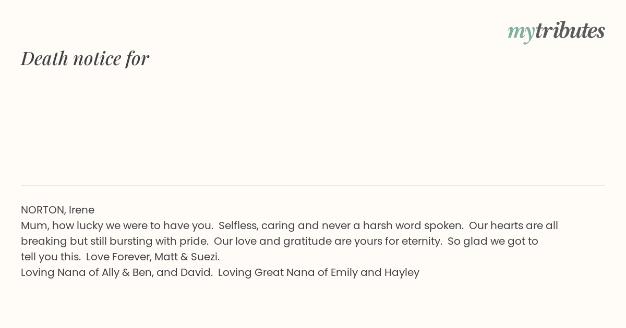Click the words "Selfless, caring"
Image resolution: width=626 pixels, height=328 pixels.
(257, 226)
